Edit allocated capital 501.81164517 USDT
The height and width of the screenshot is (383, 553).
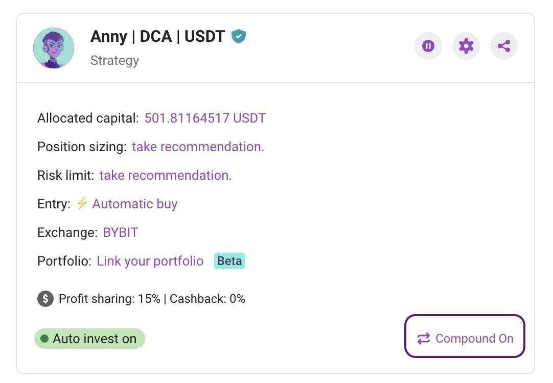click(205, 118)
